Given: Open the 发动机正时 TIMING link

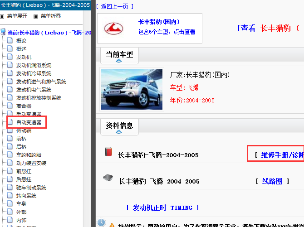Looking at the screenshot, I should coord(162,208).
